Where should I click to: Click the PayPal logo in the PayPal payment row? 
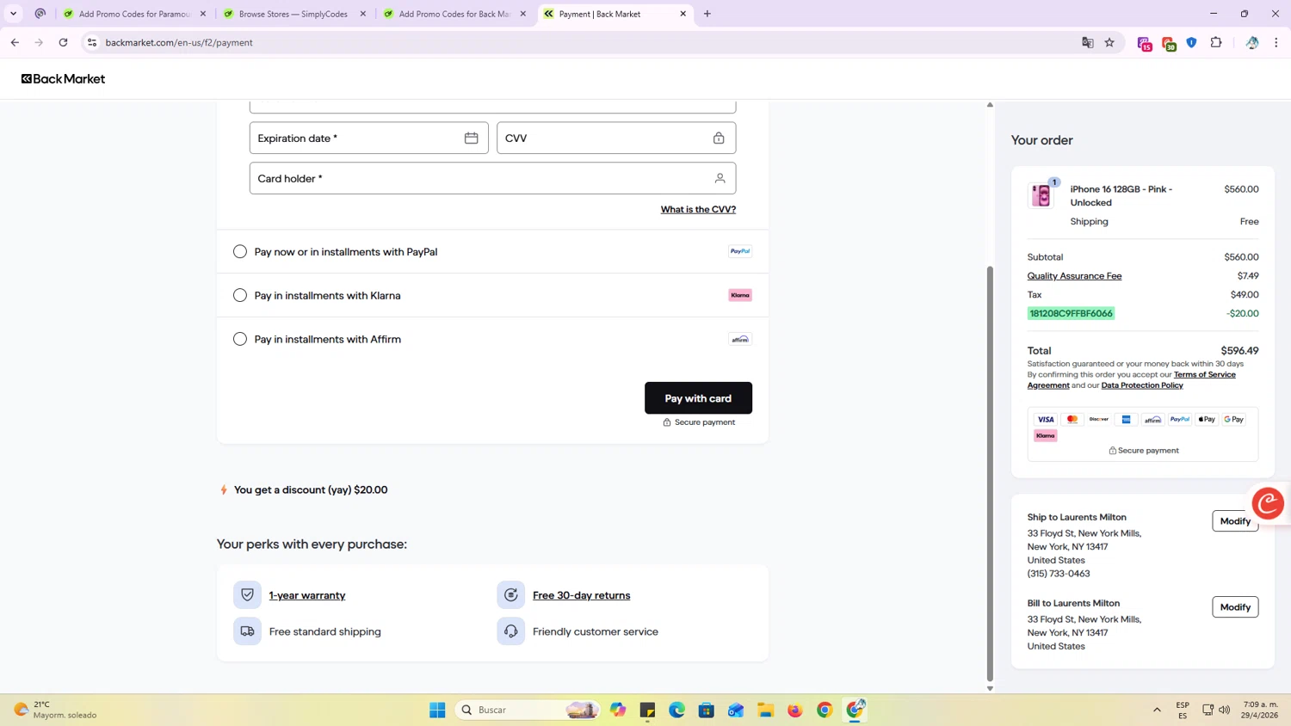pos(740,251)
